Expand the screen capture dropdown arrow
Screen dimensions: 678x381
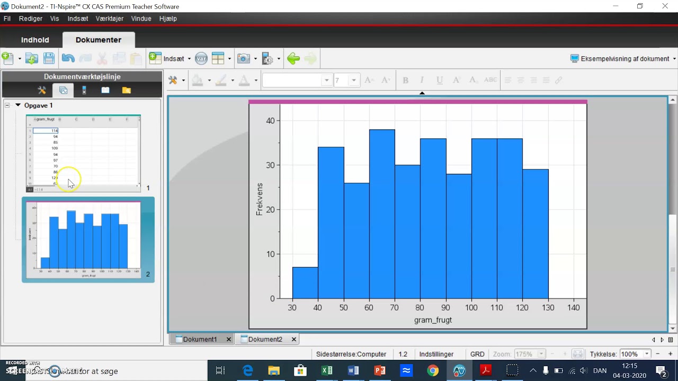point(255,59)
